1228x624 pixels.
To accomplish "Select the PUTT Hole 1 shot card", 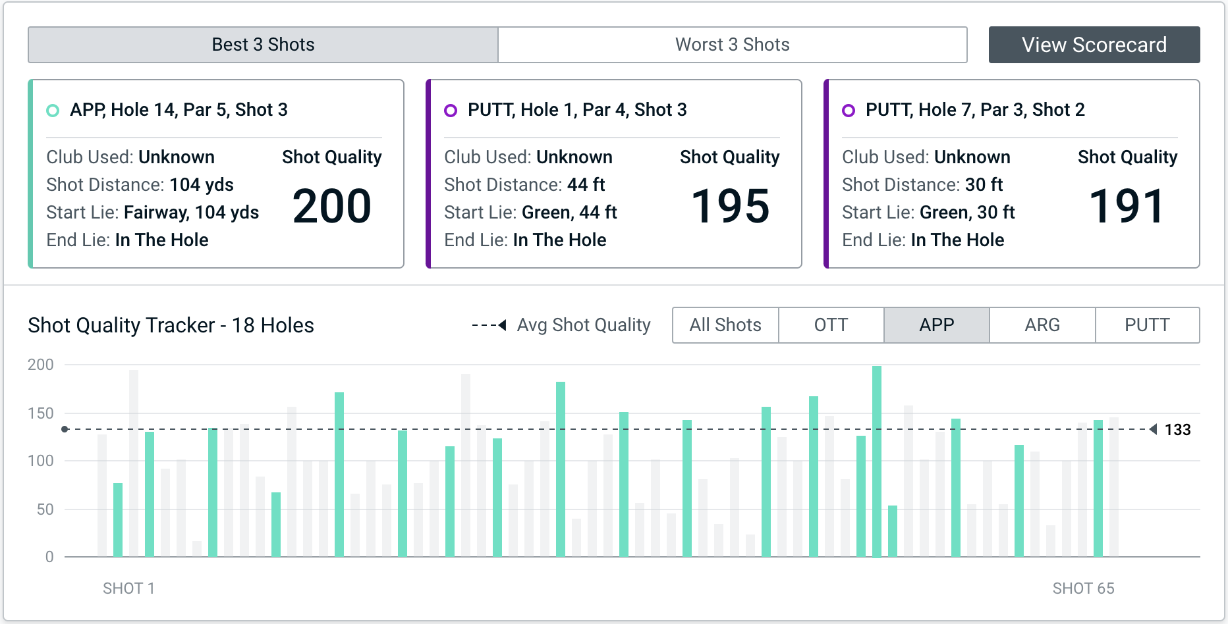I will 614,174.
